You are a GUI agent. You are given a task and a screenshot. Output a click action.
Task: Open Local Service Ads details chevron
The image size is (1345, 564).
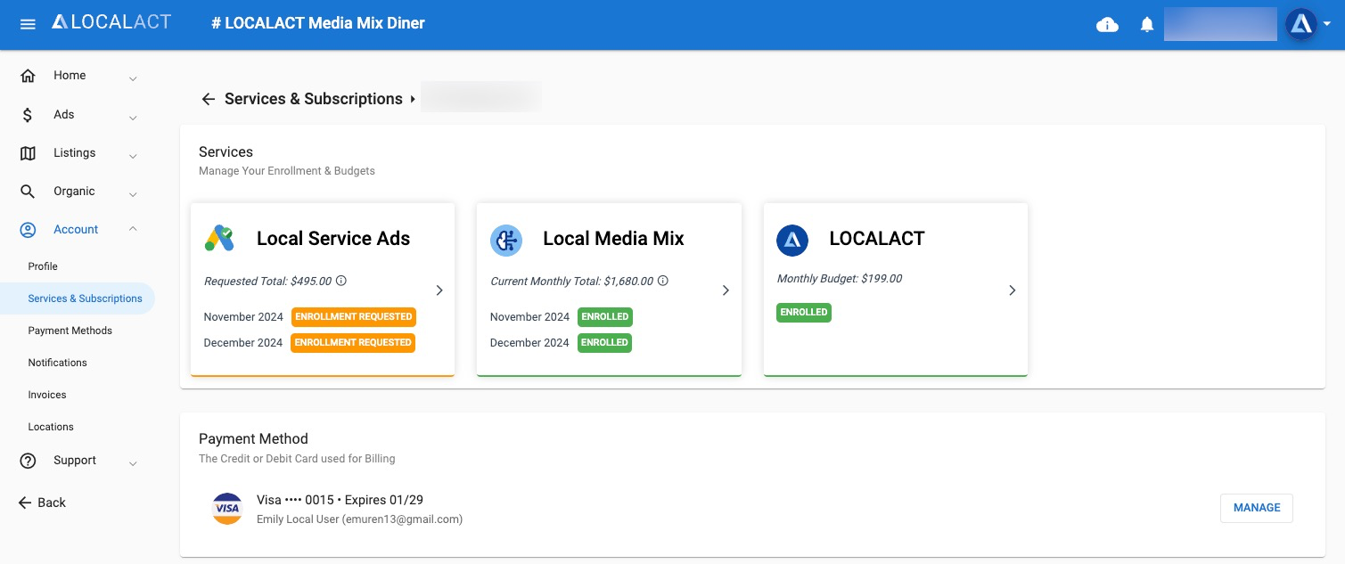coord(439,290)
